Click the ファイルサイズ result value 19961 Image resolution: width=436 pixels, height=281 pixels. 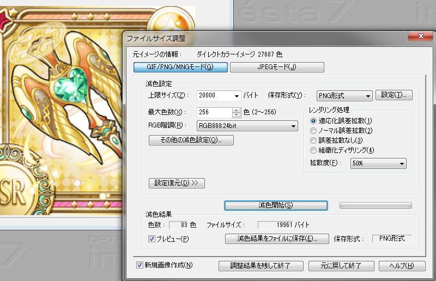pyautogui.click(x=276, y=225)
